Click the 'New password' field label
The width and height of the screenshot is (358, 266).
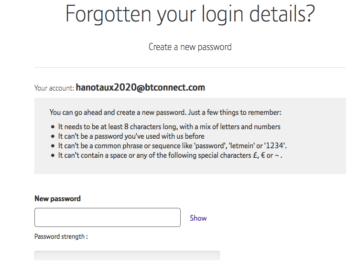[57, 198]
